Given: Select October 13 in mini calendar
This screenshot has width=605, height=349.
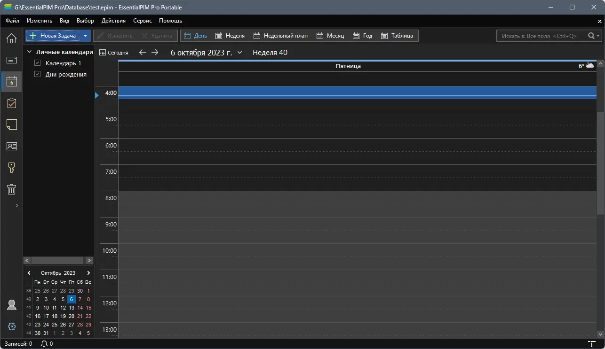Looking at the screenshot, I should [x=72, y=308].
